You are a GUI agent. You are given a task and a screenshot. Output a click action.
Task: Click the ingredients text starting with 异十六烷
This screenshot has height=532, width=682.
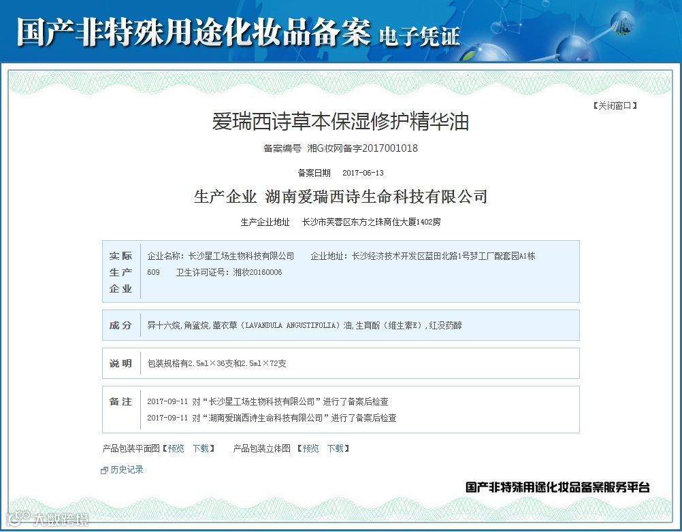point(304,325)
